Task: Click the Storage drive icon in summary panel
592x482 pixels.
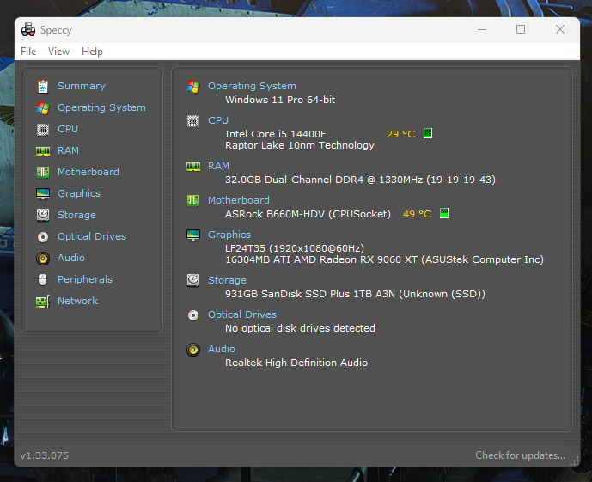Action: [193, 280]
